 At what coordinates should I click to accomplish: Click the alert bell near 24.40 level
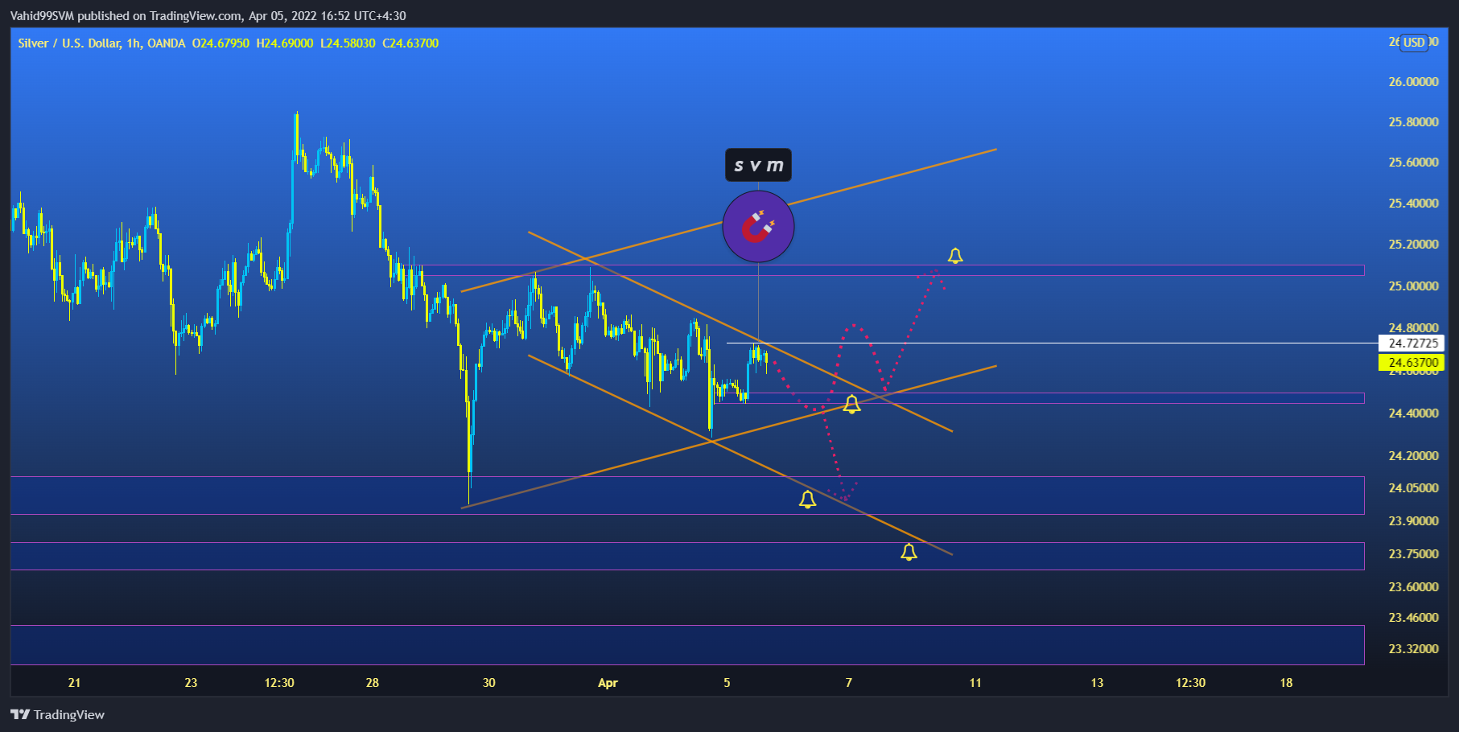(851, 405)
